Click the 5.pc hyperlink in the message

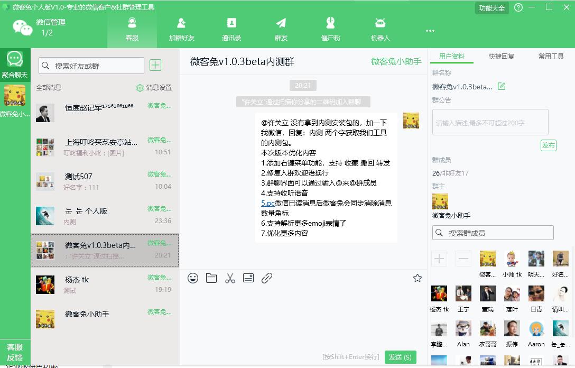268,203
